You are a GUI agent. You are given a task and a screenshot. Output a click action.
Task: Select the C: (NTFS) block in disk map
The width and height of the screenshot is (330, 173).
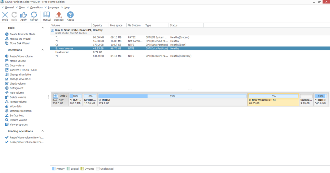[x=172, y=99]
